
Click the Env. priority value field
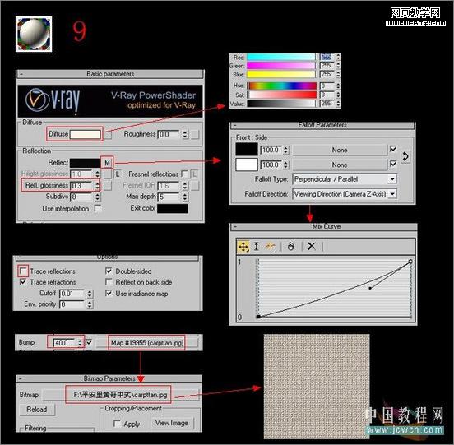pyautogui.click(x=72, y=304)
